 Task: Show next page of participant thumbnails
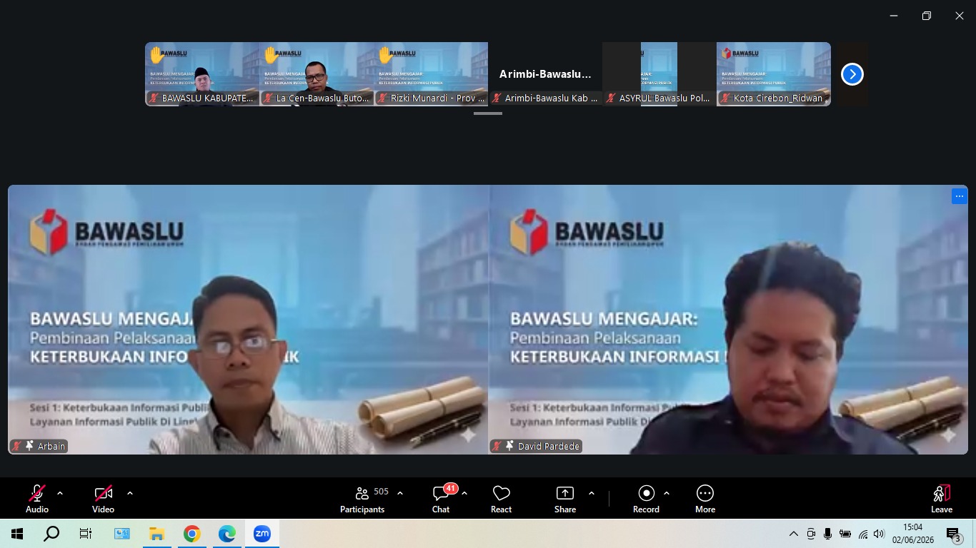[x=852, y=74]
